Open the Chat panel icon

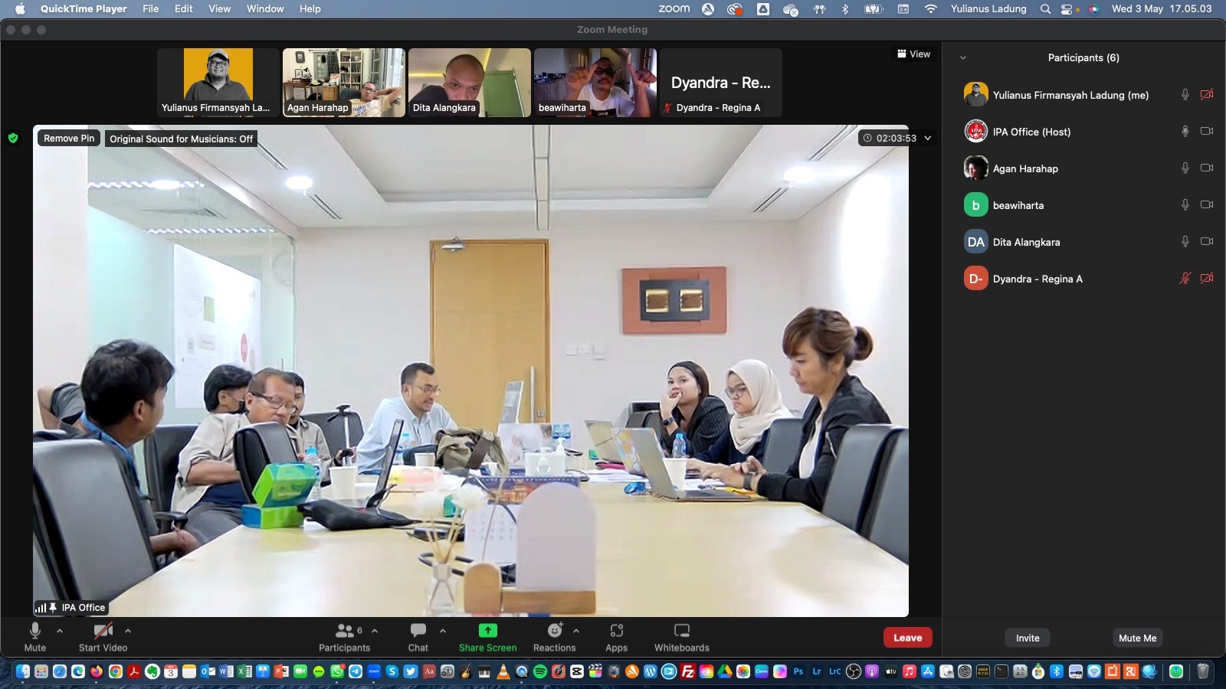tap(418, 631)
